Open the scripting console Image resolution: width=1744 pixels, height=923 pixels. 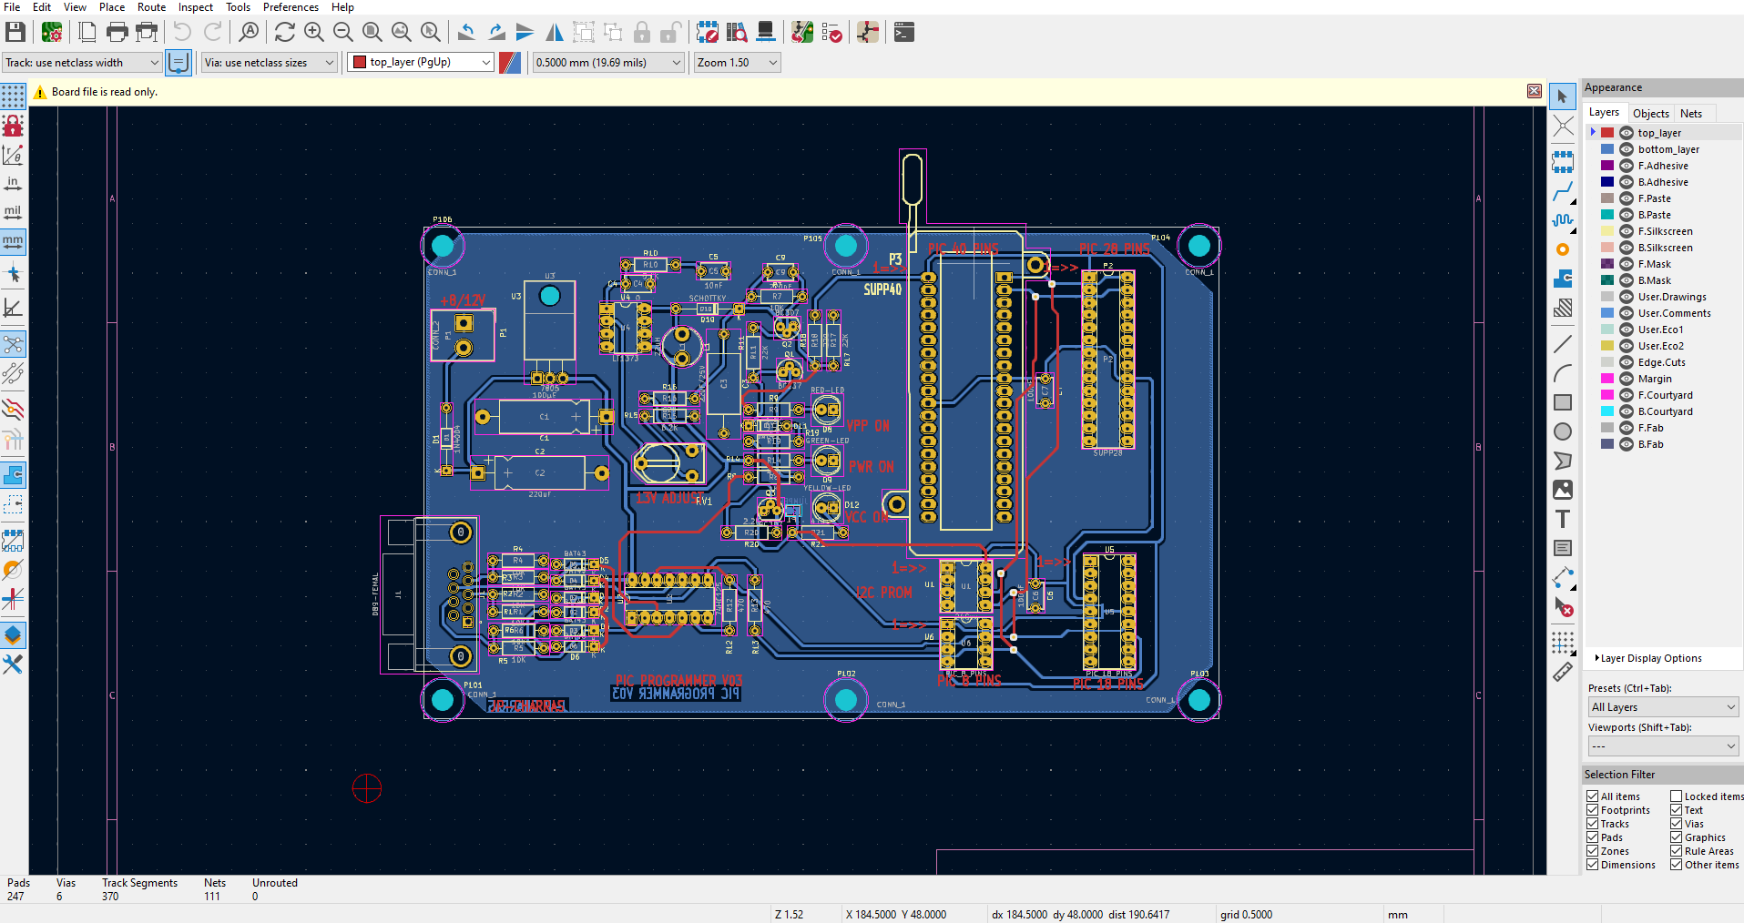[904, 33]
